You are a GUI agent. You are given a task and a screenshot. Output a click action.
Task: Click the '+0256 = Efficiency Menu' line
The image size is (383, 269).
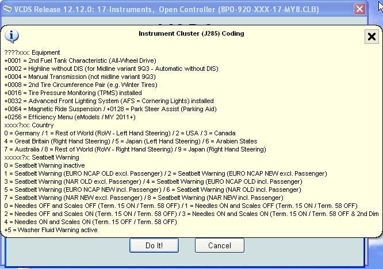(x=70, y=118)
